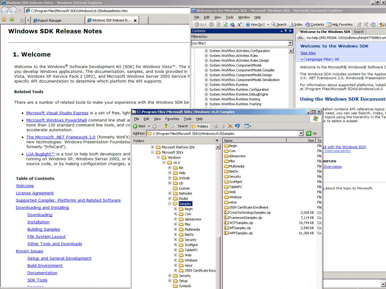The image size is (386, 289).
Task: Open Help Favorites in Document Explorer
Action: pyautogui.click(x=340, y=24)
